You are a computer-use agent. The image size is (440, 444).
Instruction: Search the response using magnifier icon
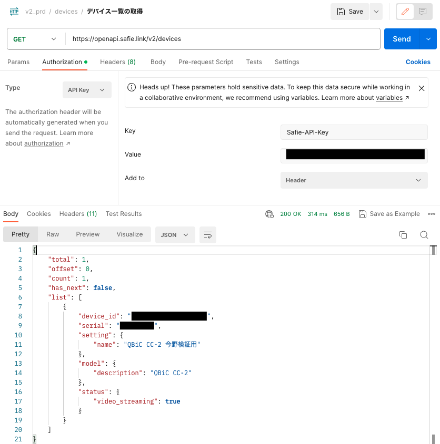(x=424, y=235)
